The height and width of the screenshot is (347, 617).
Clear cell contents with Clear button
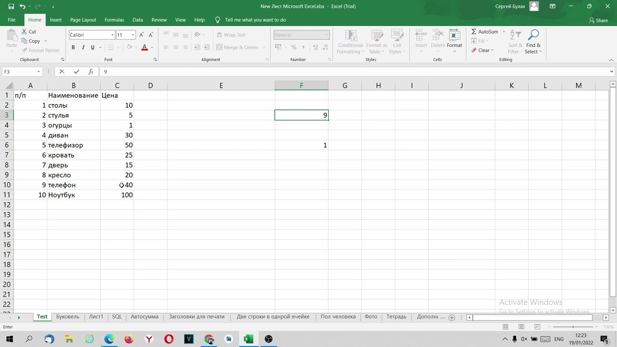(x=482, y=50)
